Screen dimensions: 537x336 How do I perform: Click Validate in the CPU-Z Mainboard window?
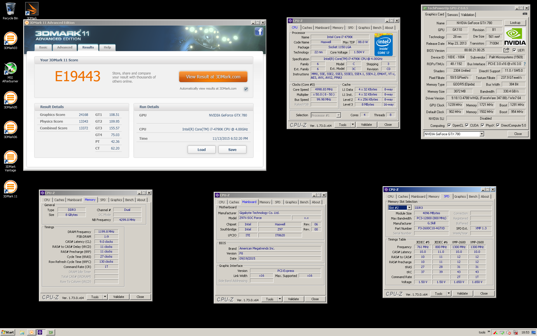tap(293, 299)
